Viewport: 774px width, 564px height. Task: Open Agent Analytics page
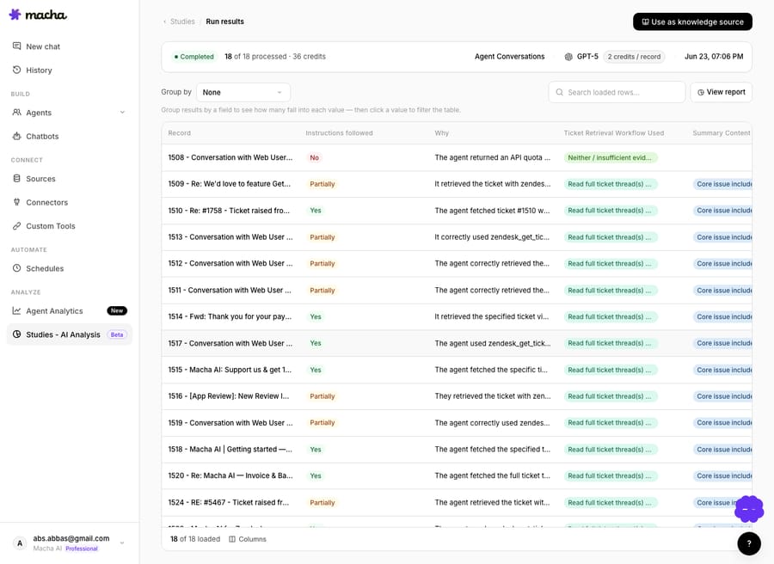point(70,311)
